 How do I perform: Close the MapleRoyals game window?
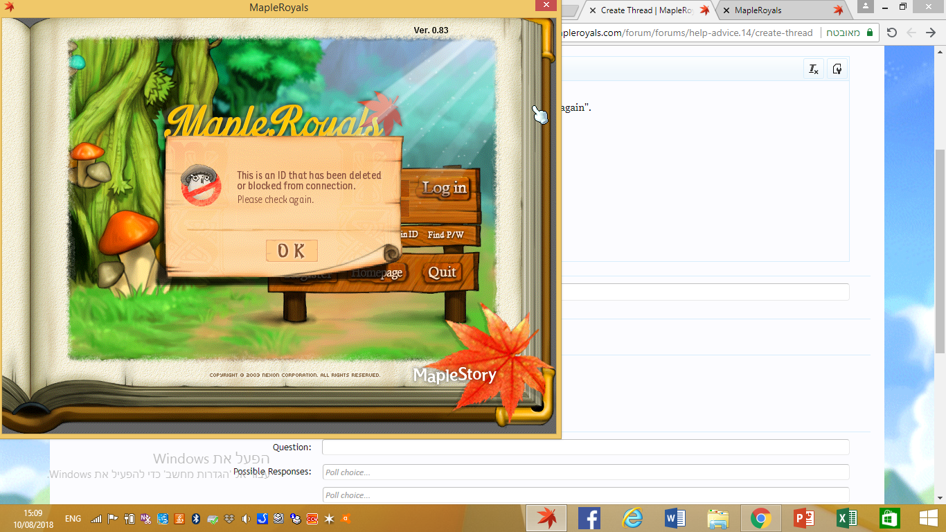pos(546,5)
